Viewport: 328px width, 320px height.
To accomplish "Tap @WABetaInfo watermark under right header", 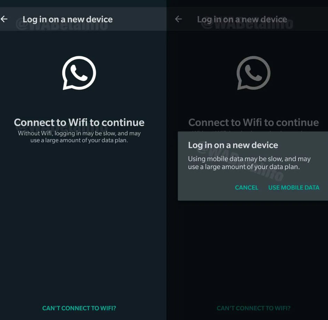I will [x=247, y=24].
